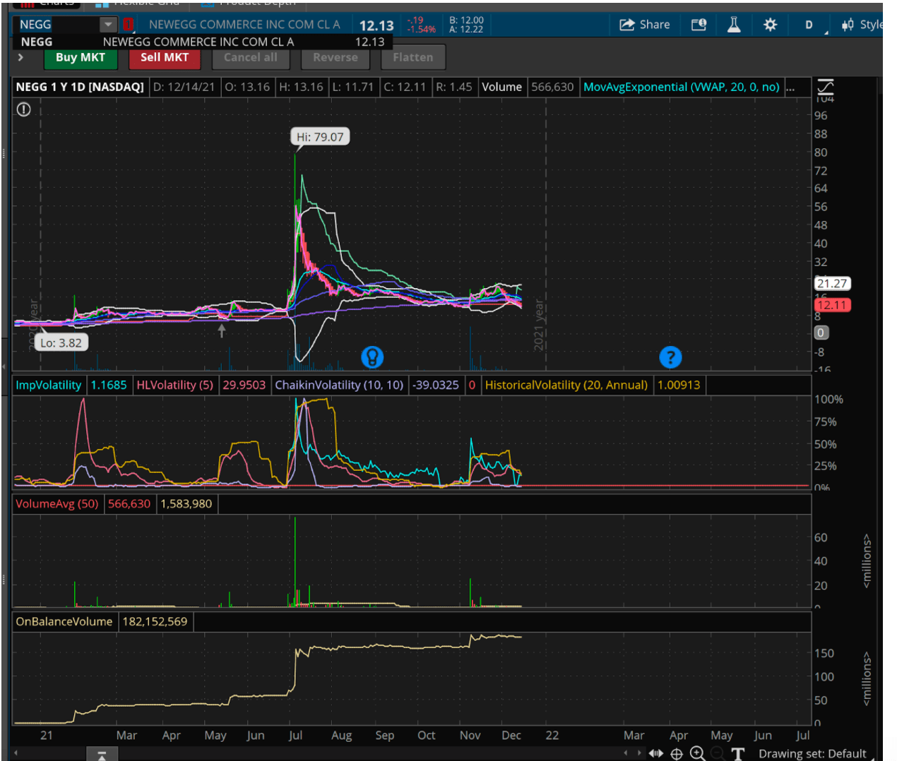Click the pan chart arrows icon
This screenshot has width=897, height=761.
(656, 753)
